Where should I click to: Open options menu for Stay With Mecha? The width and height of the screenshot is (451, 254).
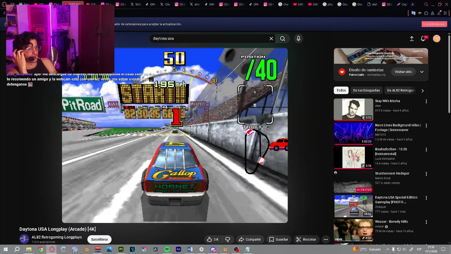click(x=426, y=101)
